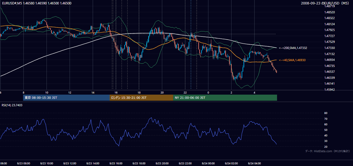Screen dimensions: 353x166
Task: Click the 9/23 12:00 time axis label
Action: click(70, 164)
